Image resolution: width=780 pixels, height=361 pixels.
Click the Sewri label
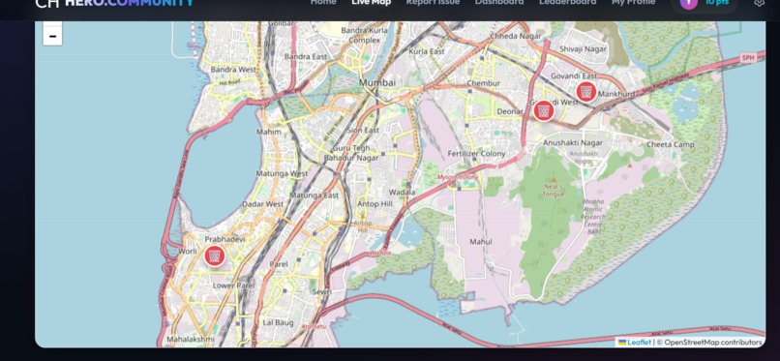click(322, 292)
